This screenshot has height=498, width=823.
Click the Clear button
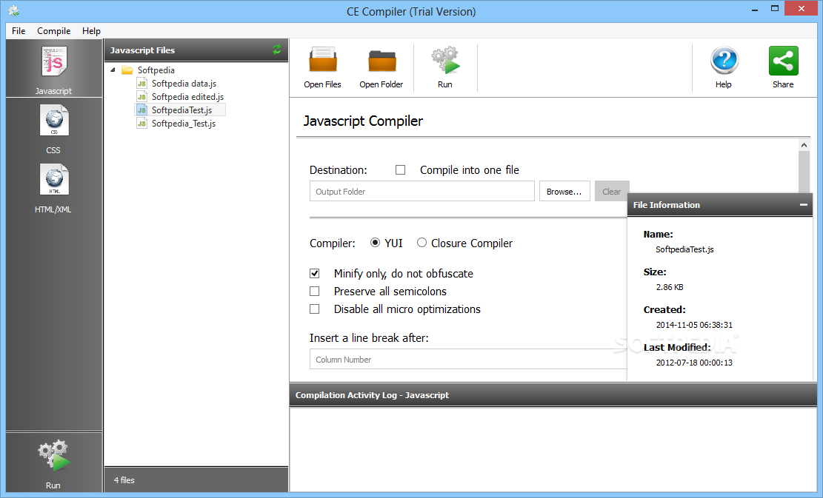point(611,192)
